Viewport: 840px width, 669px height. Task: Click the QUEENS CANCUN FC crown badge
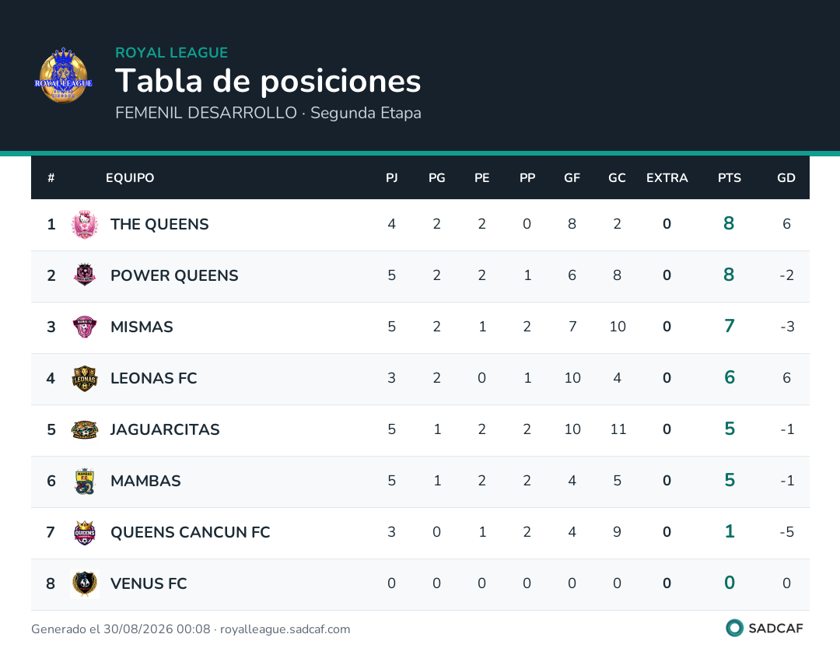pos(85,532)
